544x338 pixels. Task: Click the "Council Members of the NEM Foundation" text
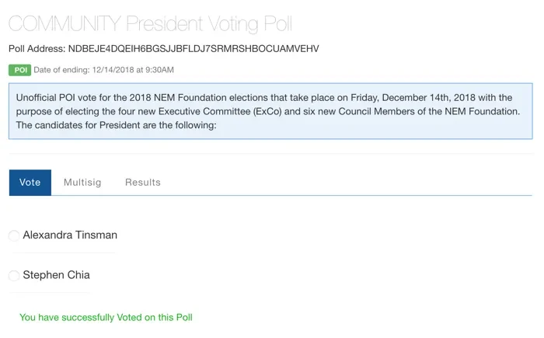429,111
